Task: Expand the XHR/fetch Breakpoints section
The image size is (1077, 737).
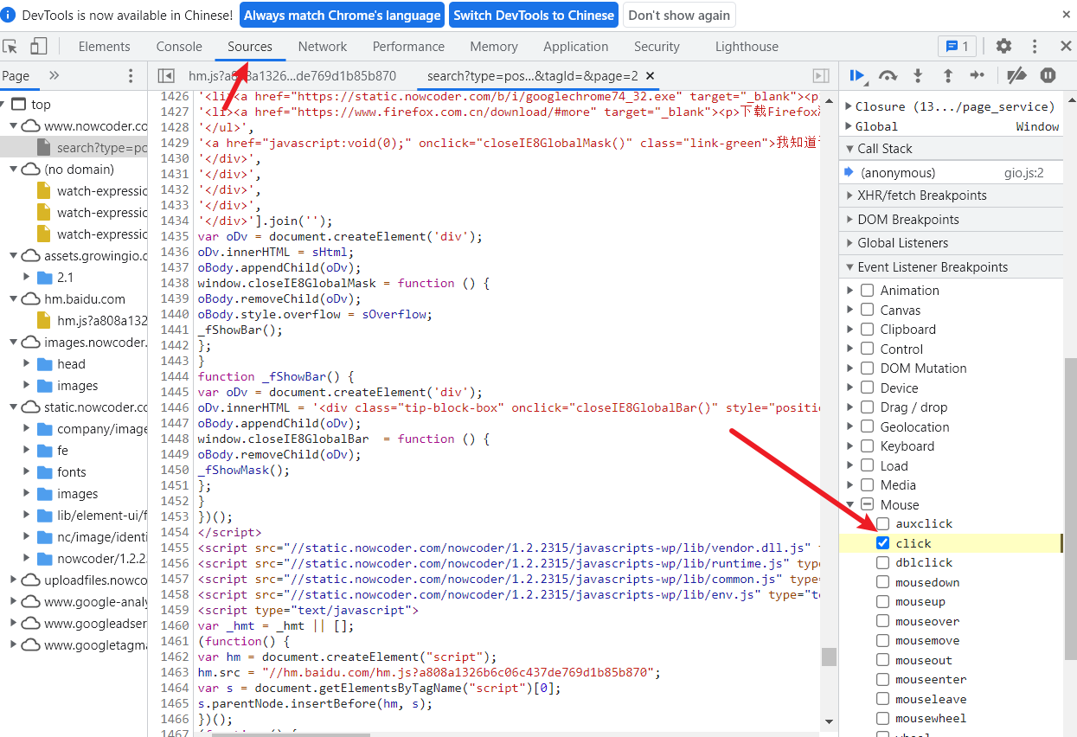Action: point(952,195)
